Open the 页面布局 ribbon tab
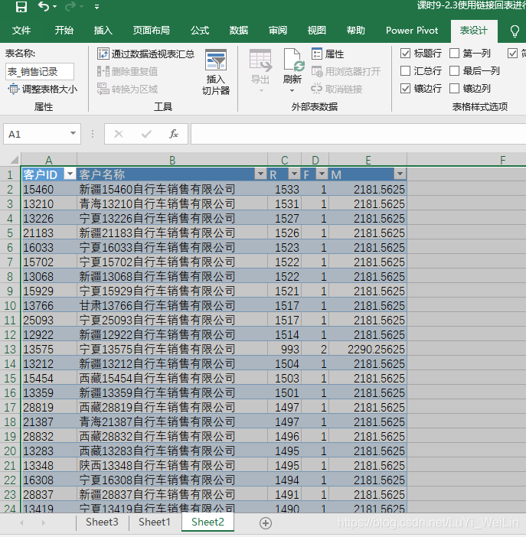The image size is (526, 537). tap(152, 31)
